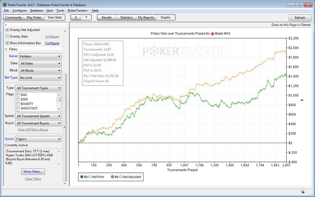This screenshot has width=315, height=197.
Task: Open the All Tournament Speeds dropdown
Action: pos(38,116)
